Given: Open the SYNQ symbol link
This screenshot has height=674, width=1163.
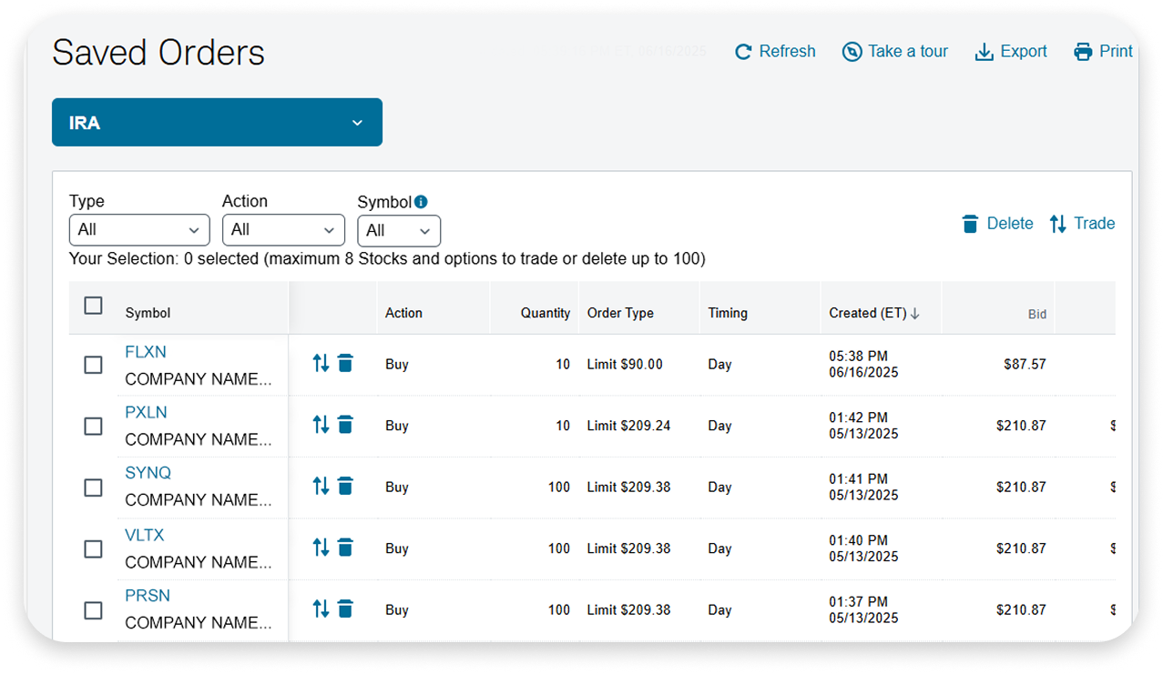Looking at the screenshot, I should [148, 473].
